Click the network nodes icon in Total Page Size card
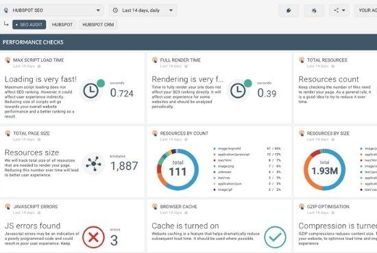The width and height of the screenshot is (377, 253). [93, 164]
